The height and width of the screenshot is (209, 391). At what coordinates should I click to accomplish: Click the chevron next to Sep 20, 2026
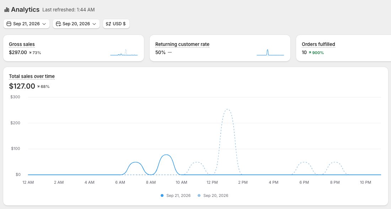94,24
